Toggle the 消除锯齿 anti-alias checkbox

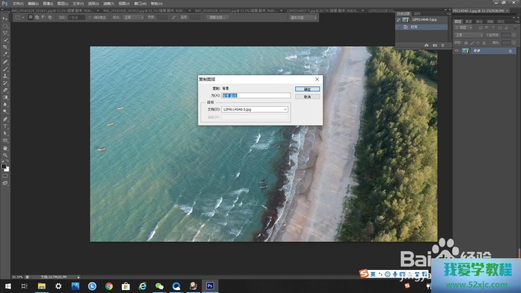[90, 17]
